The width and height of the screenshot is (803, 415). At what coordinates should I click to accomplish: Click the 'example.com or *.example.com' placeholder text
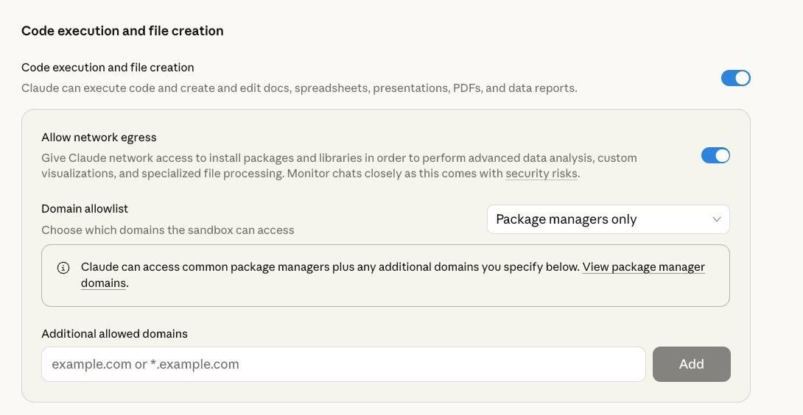point(145,364)
